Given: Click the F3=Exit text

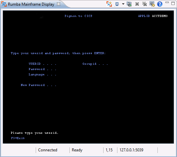Looking at the screenshot, I should tap(18, 138).
